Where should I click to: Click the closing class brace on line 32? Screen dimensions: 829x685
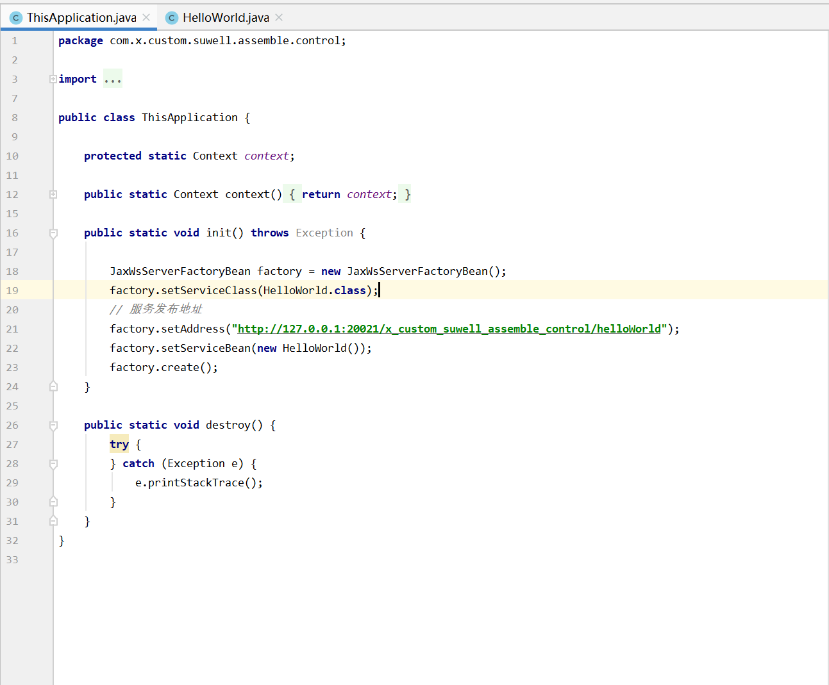pyautogui.click(x=62, y=540)
